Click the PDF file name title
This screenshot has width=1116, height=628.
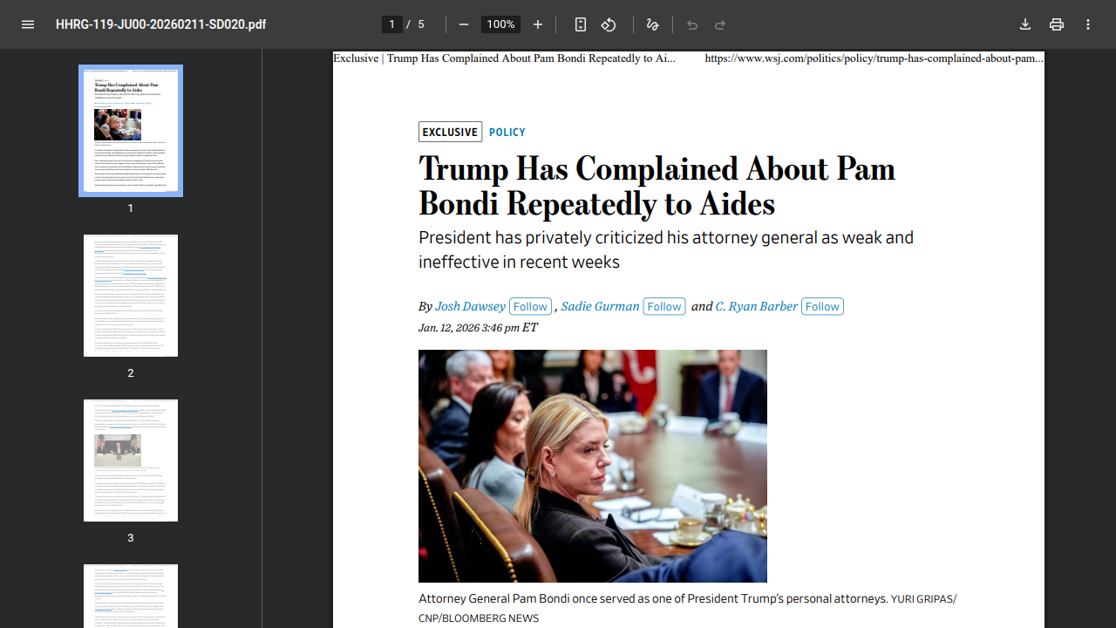click(x=160, y=24)
